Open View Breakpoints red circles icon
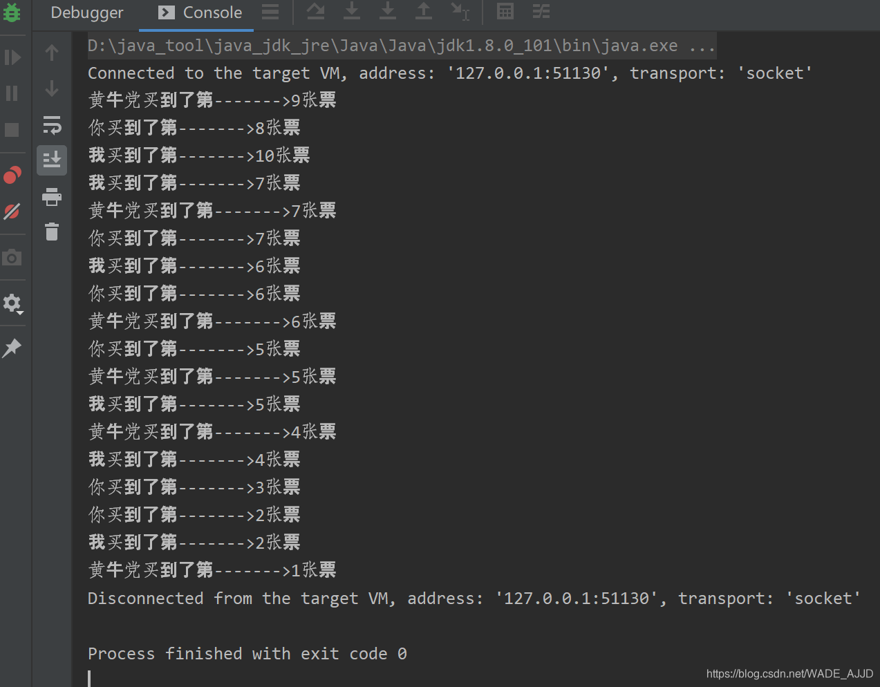Screen dimensions: 880x687 tap(12, 176)
